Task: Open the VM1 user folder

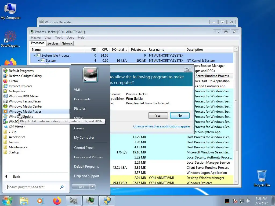Action: coord(77,90)
